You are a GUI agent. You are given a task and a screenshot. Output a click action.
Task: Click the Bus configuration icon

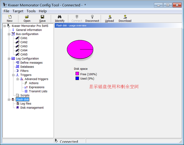click(13, 34)
